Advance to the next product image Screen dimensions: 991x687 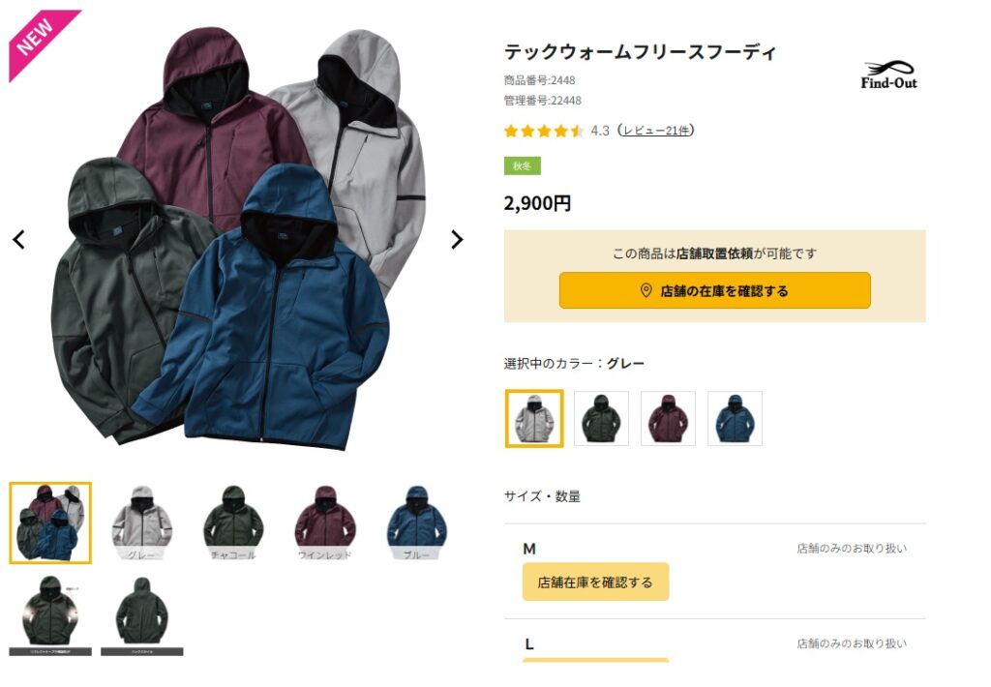pyautogui.click(x=457, y=240)
